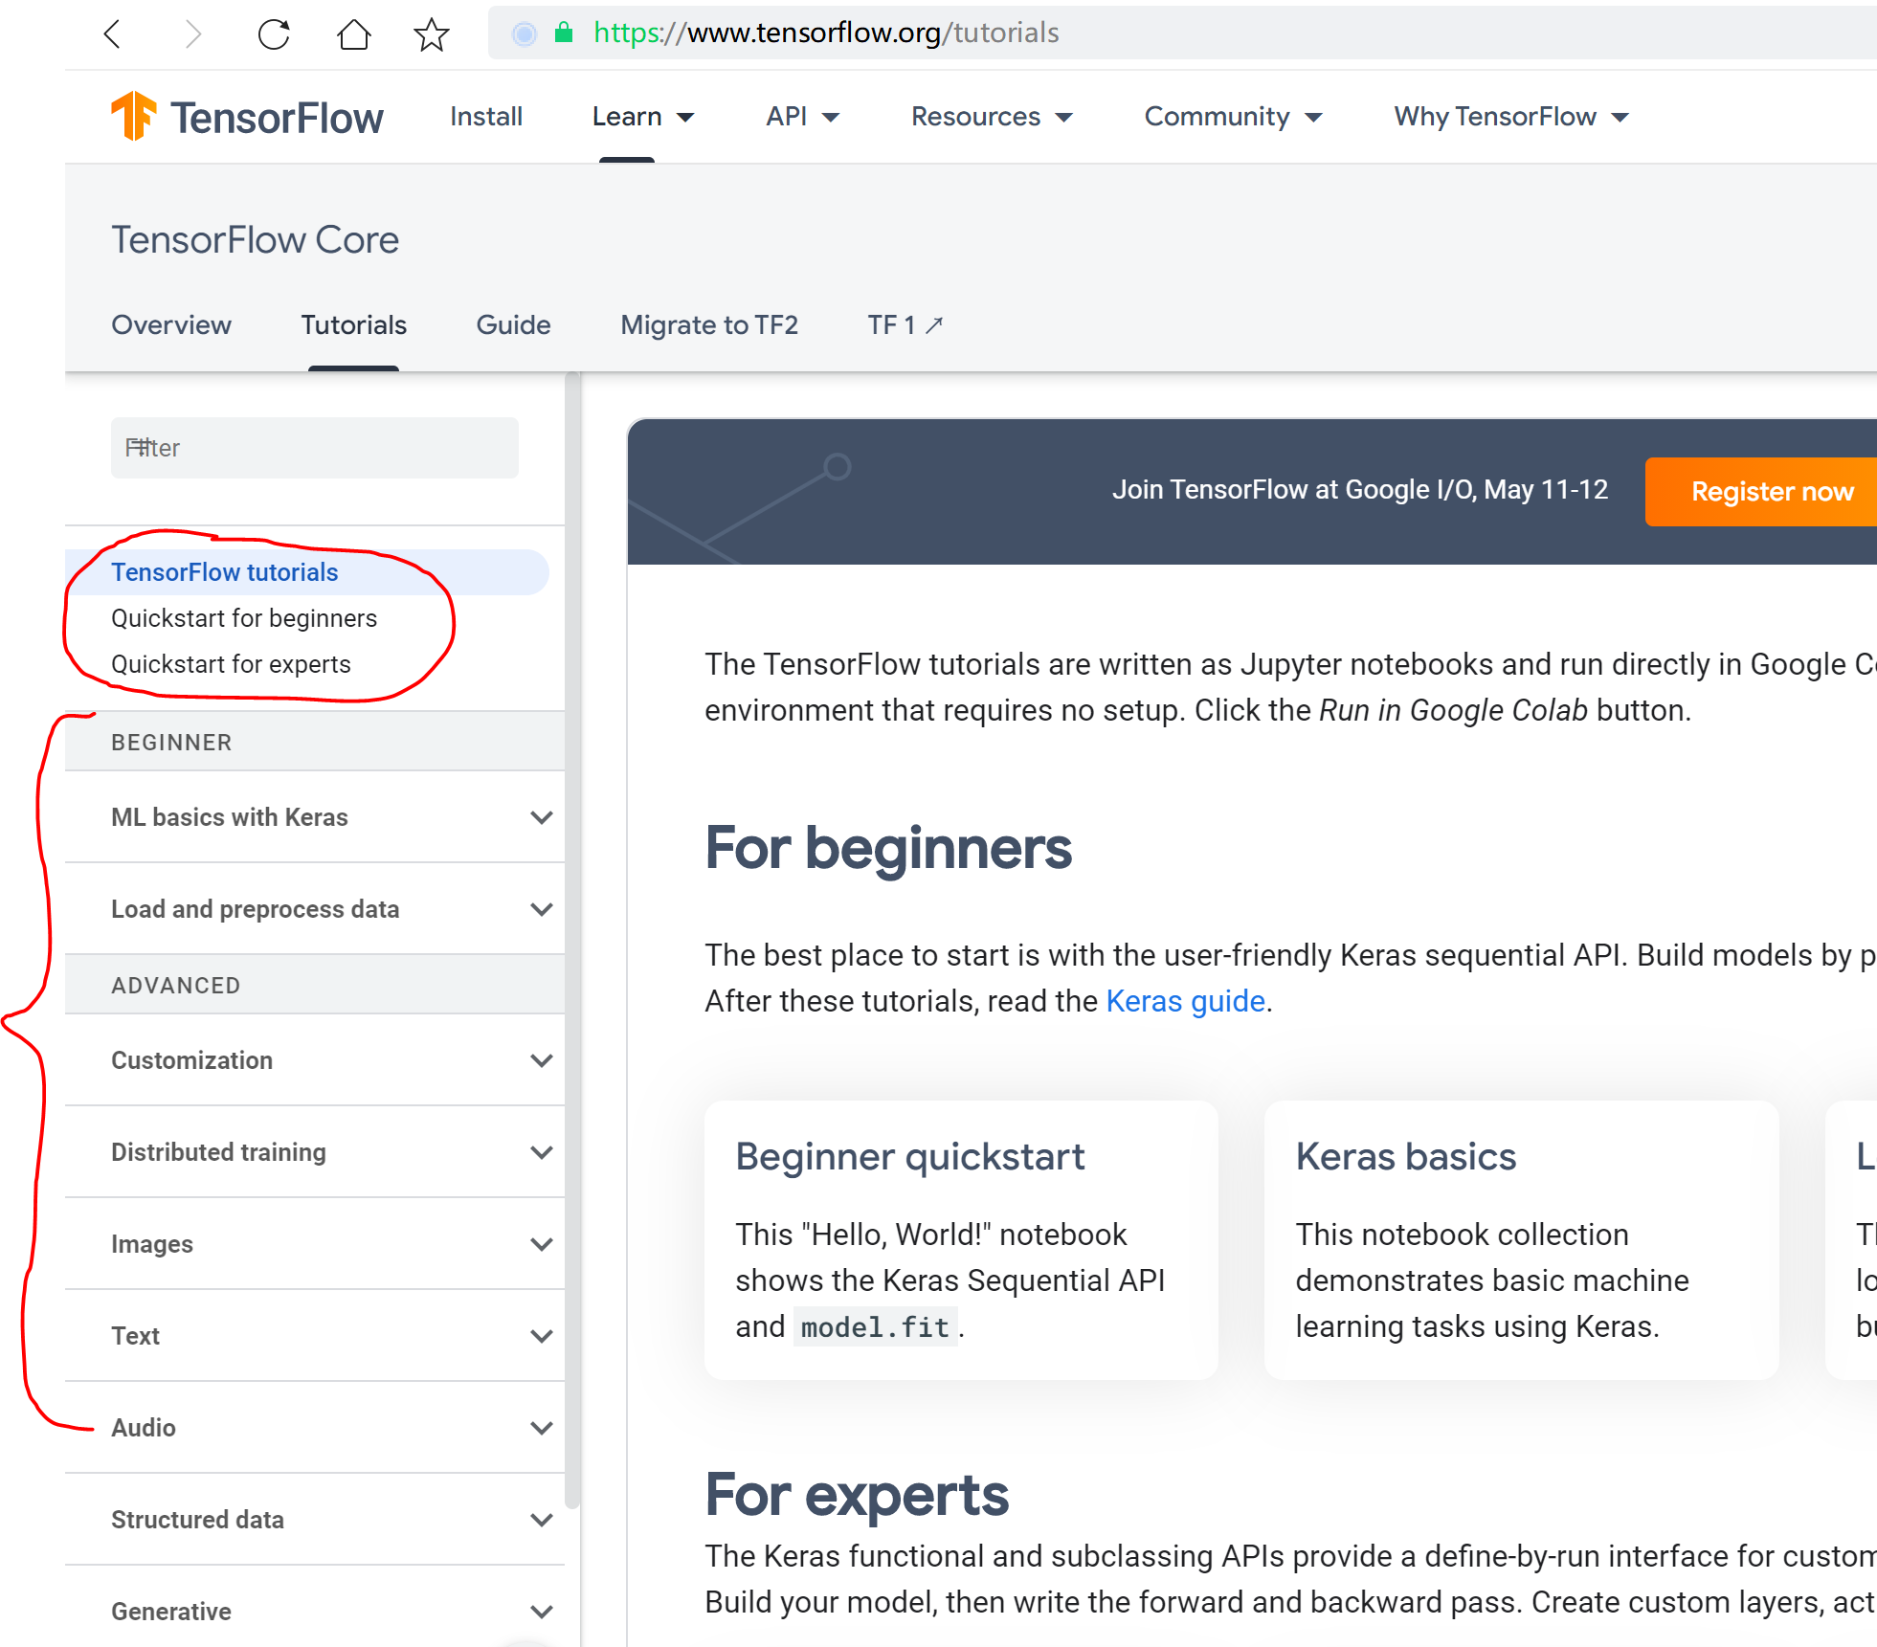Open the Beginner quickstart card
The image size is (1877, 1647).
[x=961, y=1240]
